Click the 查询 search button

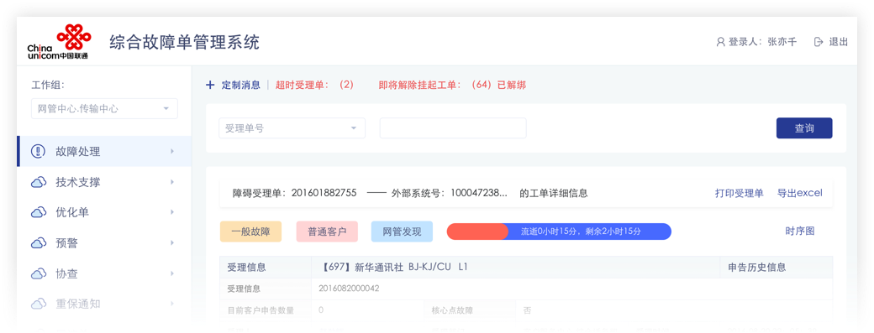[x=804, y=128]
